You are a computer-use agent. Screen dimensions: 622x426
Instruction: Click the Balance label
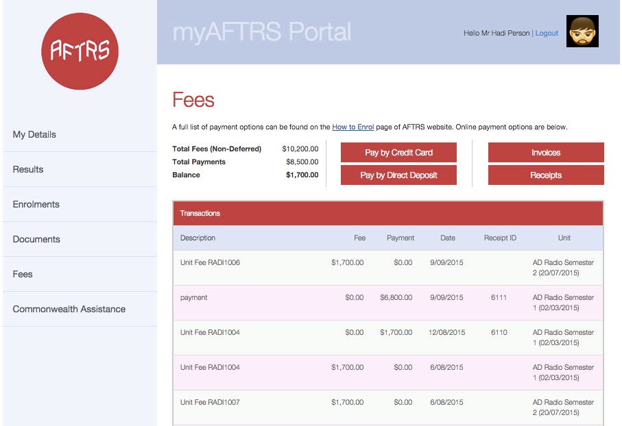coord(186,175)
